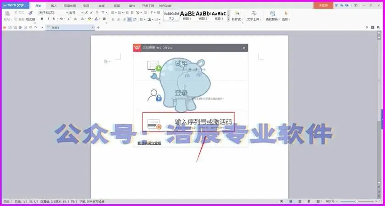Click the link at the dialog's bottom left

point(149,143)
